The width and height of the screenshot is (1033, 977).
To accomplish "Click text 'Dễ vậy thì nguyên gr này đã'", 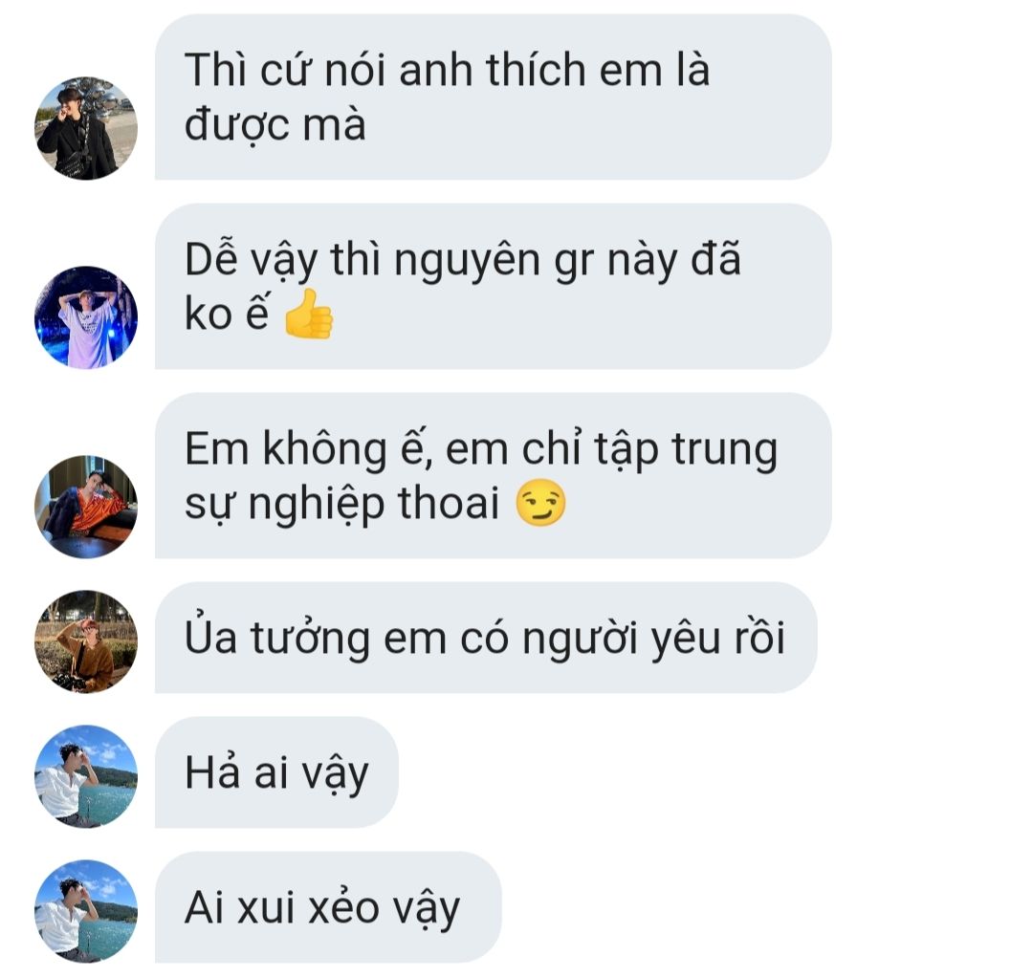I will click(x=463, y=259).
